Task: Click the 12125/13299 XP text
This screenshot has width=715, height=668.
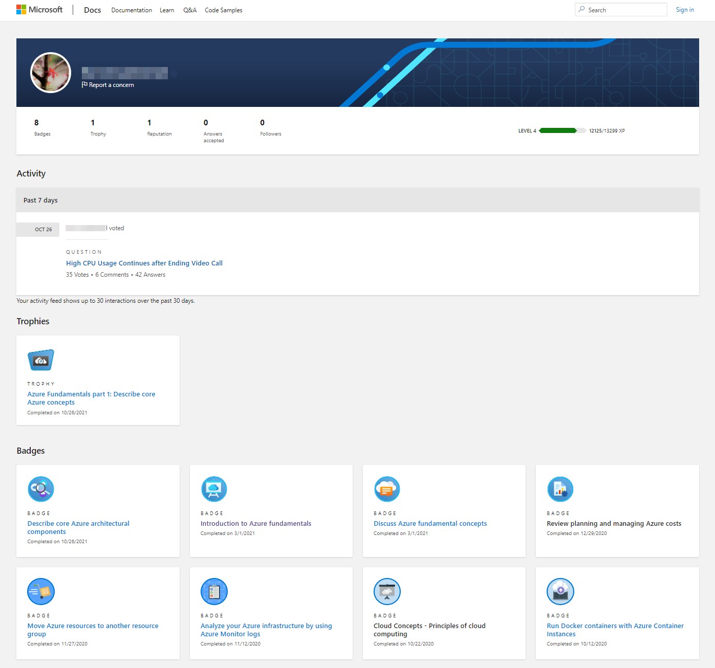Action: point(607,131)
